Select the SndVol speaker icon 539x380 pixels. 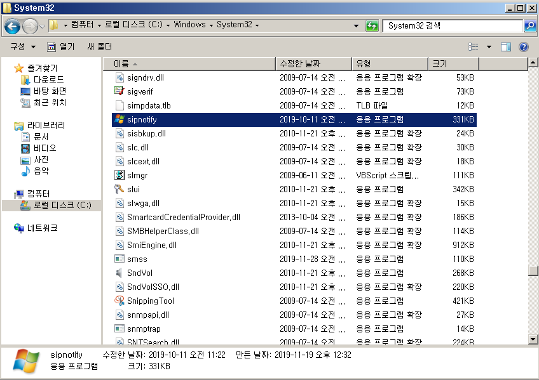coord(119,273)
